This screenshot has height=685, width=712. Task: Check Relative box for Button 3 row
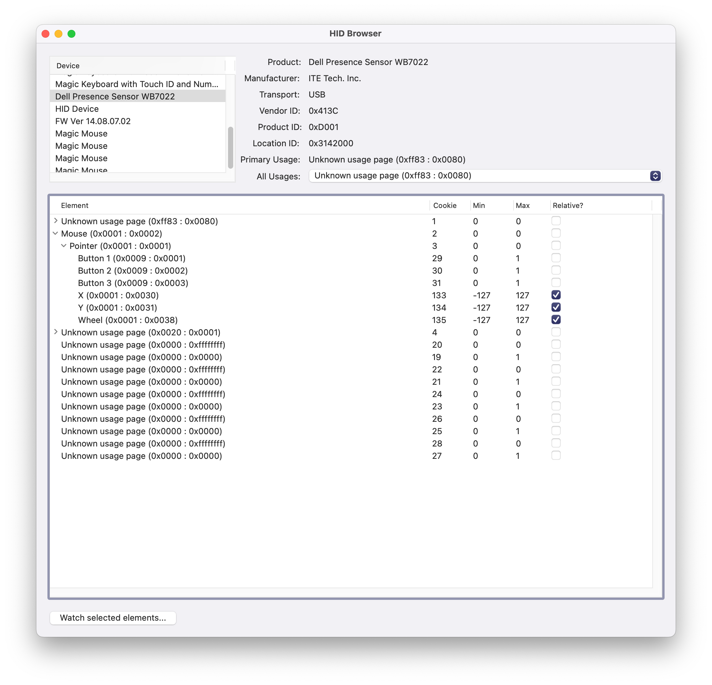(556, 282)
